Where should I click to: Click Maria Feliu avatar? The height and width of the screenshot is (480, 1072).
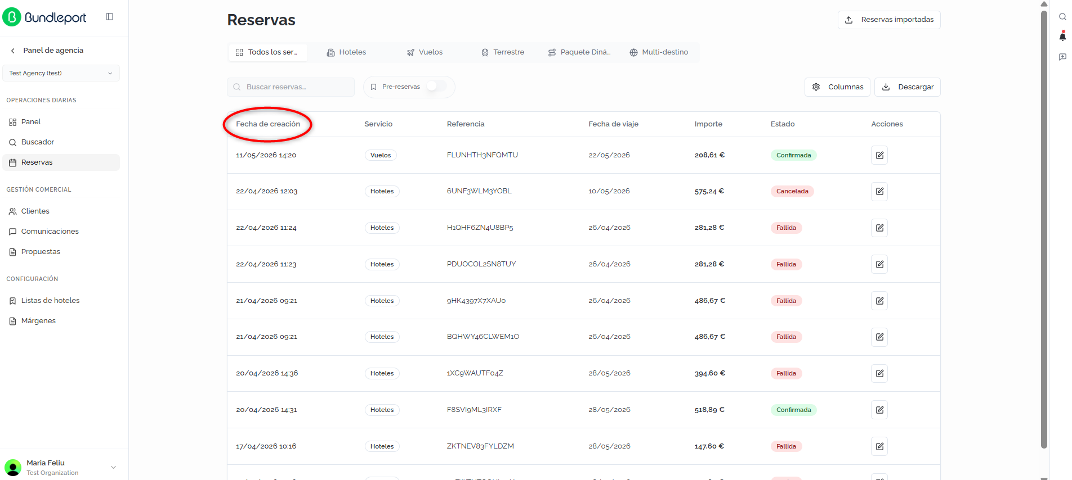13,467
